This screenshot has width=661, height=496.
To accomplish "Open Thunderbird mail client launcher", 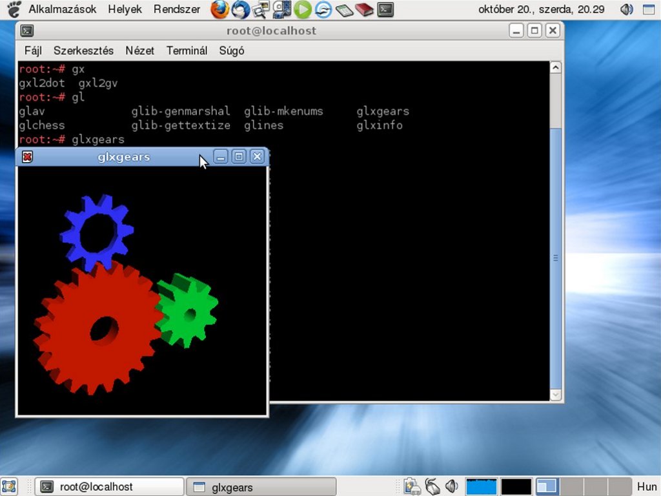I will [241, 9].
